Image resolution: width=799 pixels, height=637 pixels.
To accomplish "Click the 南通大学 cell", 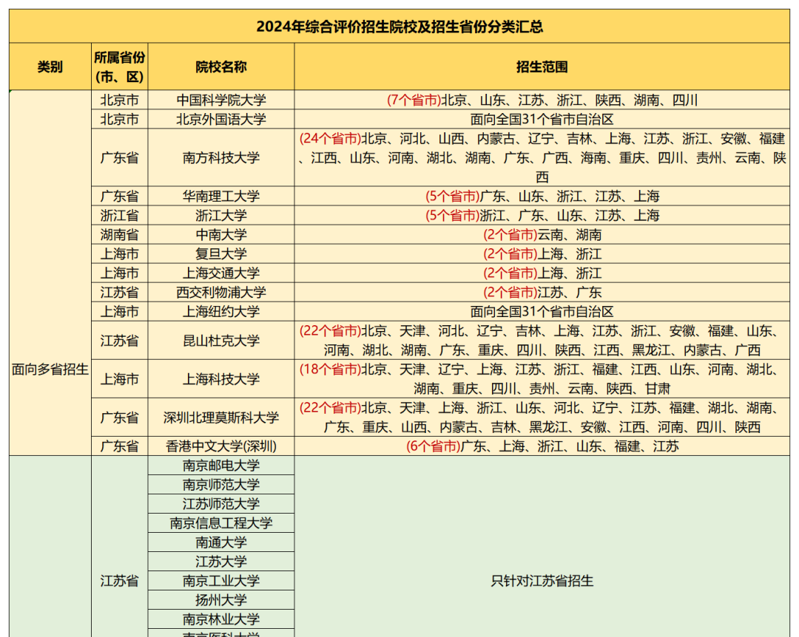I will (x=221, y=542).
